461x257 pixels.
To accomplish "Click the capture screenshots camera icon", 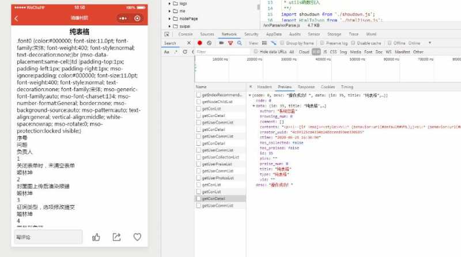I will [x=221, y=43].
